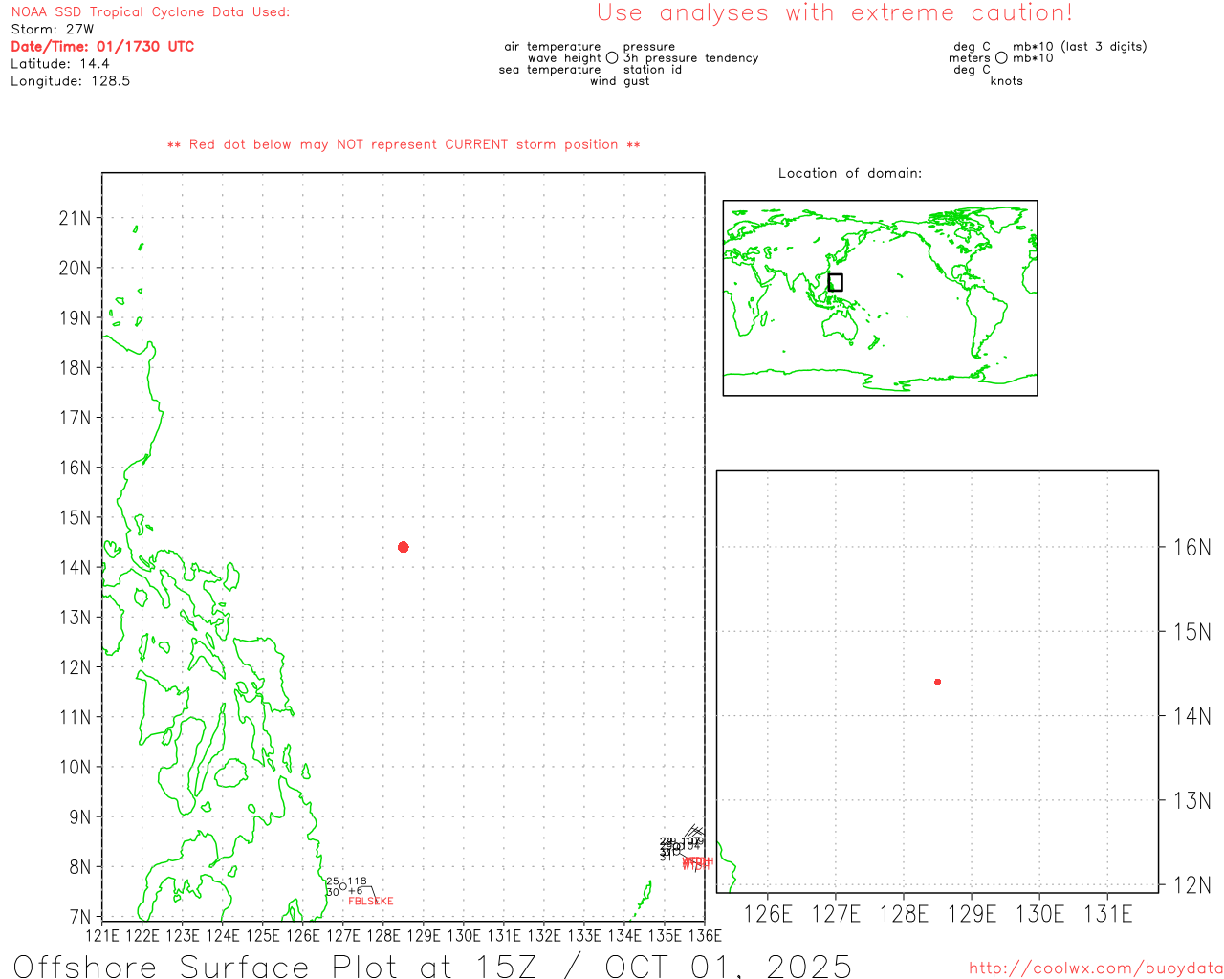Click the overlapping red station labels near 136E
Screen dimensions: 1224x979
[x=697, y=863]
